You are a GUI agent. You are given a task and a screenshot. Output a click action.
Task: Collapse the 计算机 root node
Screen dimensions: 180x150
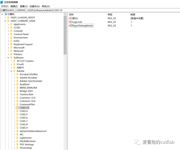(2, 14)
